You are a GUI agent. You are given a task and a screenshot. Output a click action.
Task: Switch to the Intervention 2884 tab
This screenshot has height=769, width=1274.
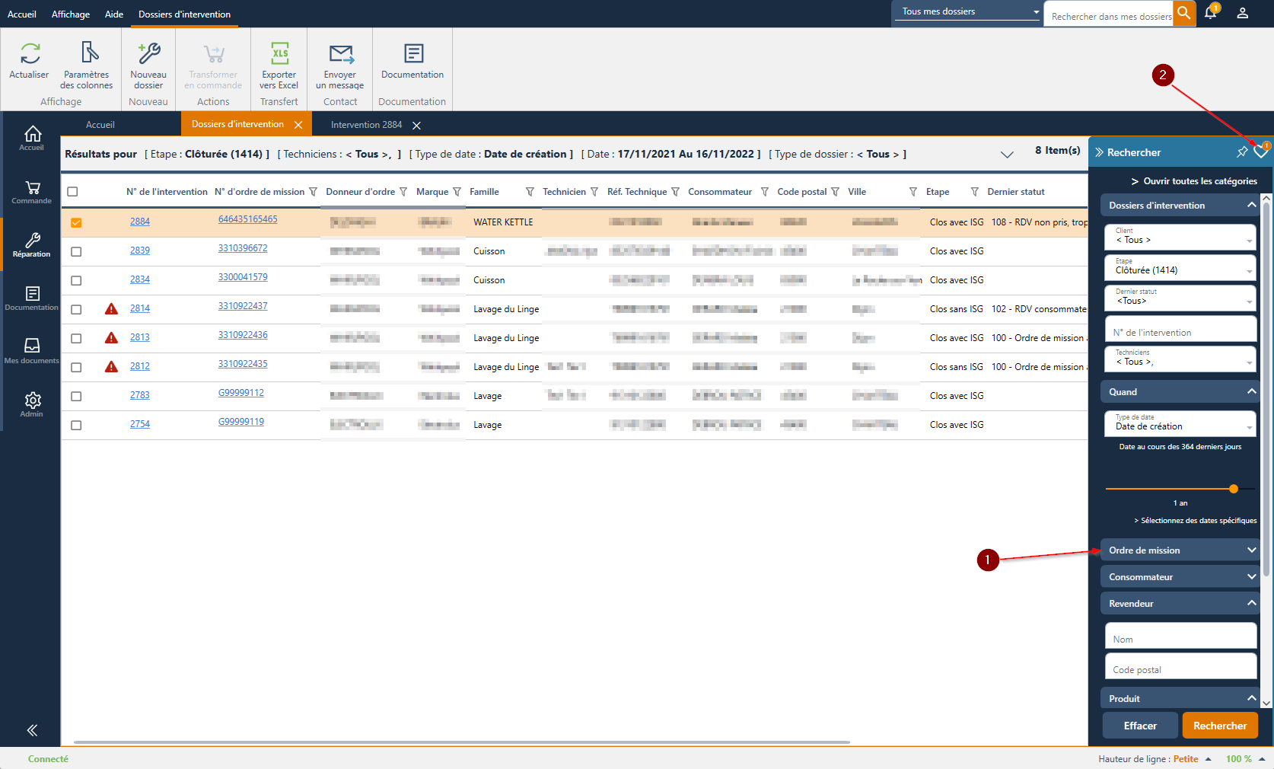coord(366,125)
